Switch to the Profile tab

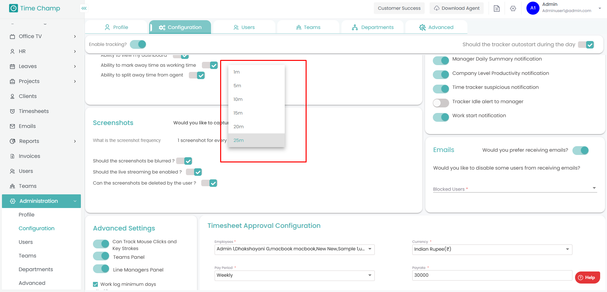click(116, 27)
